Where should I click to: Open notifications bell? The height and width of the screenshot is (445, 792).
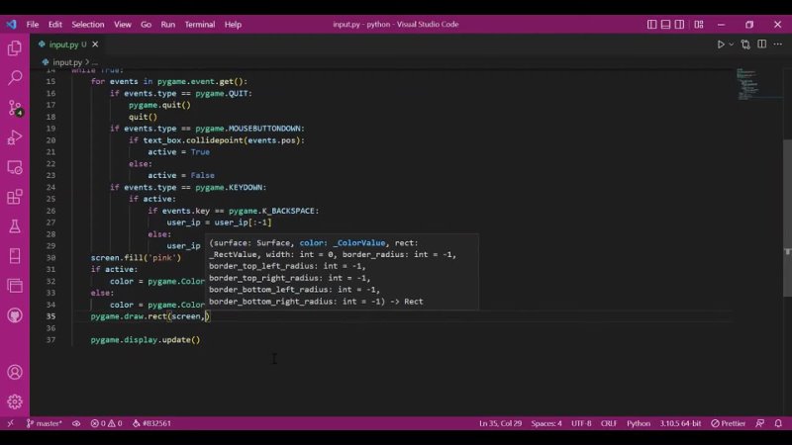coord(778,423)
